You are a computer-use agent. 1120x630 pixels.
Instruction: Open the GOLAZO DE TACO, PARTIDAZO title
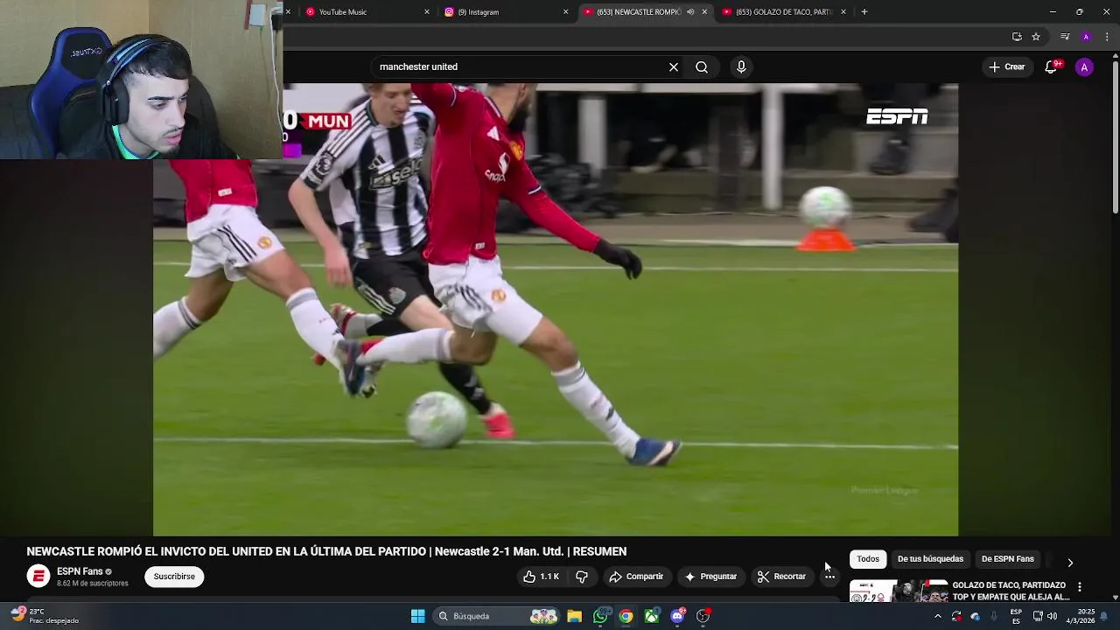coord(1011,591)
